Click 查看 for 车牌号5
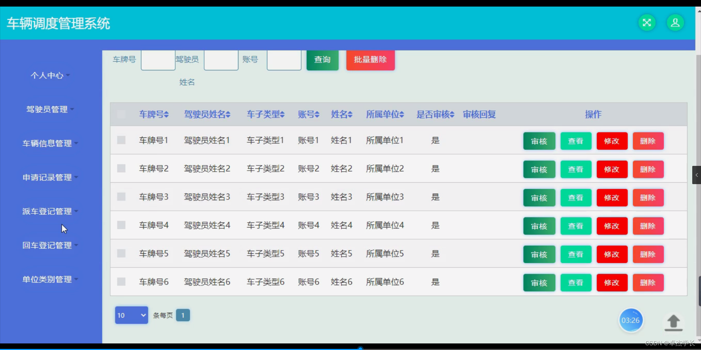Viewport: 701px width, 350px height. [x=576, y=254]
